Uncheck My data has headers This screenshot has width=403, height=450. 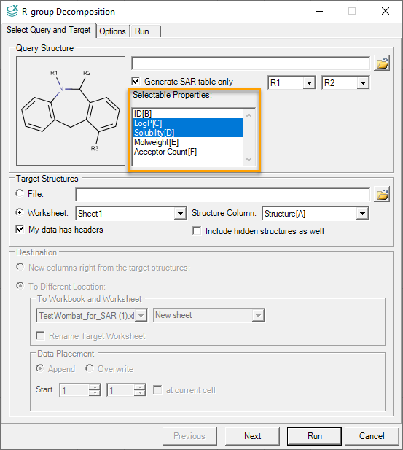(20, 230)
